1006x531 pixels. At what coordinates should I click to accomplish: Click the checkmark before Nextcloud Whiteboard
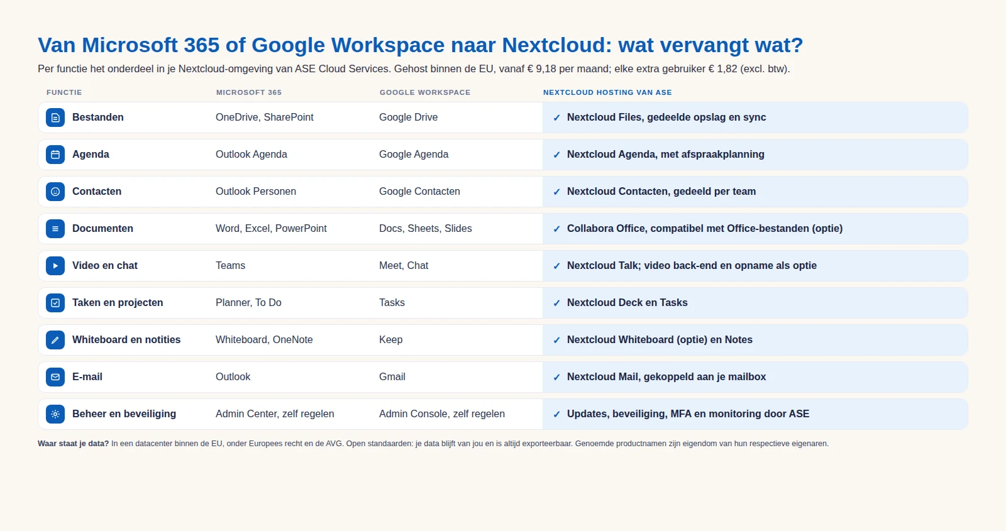tap(556, 340)
